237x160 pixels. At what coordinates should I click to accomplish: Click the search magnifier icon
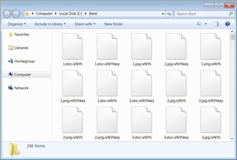[231, 14]
